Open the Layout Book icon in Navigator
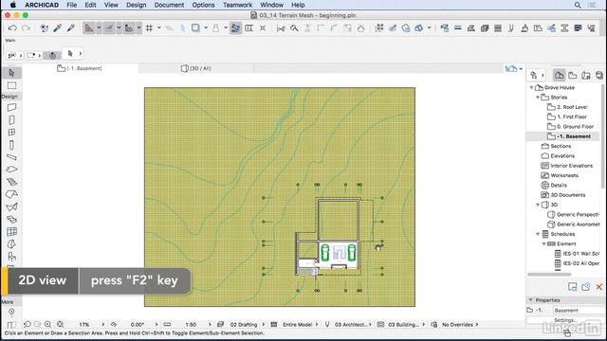 click(x=586, y=76)
